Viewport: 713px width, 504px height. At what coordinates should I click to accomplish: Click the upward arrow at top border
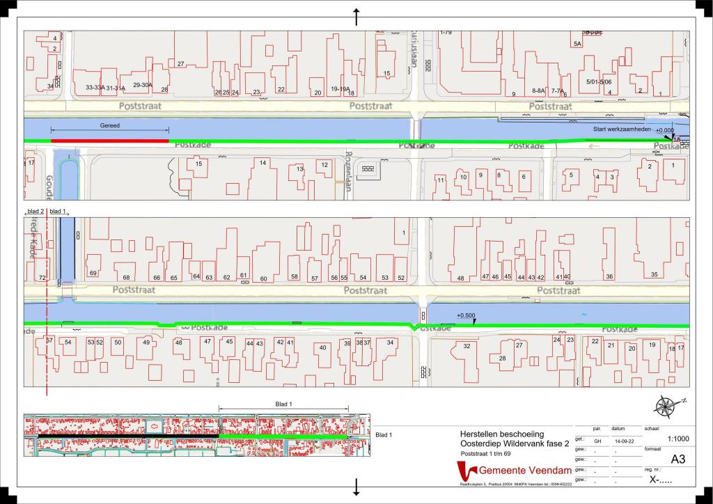point(356,16)
